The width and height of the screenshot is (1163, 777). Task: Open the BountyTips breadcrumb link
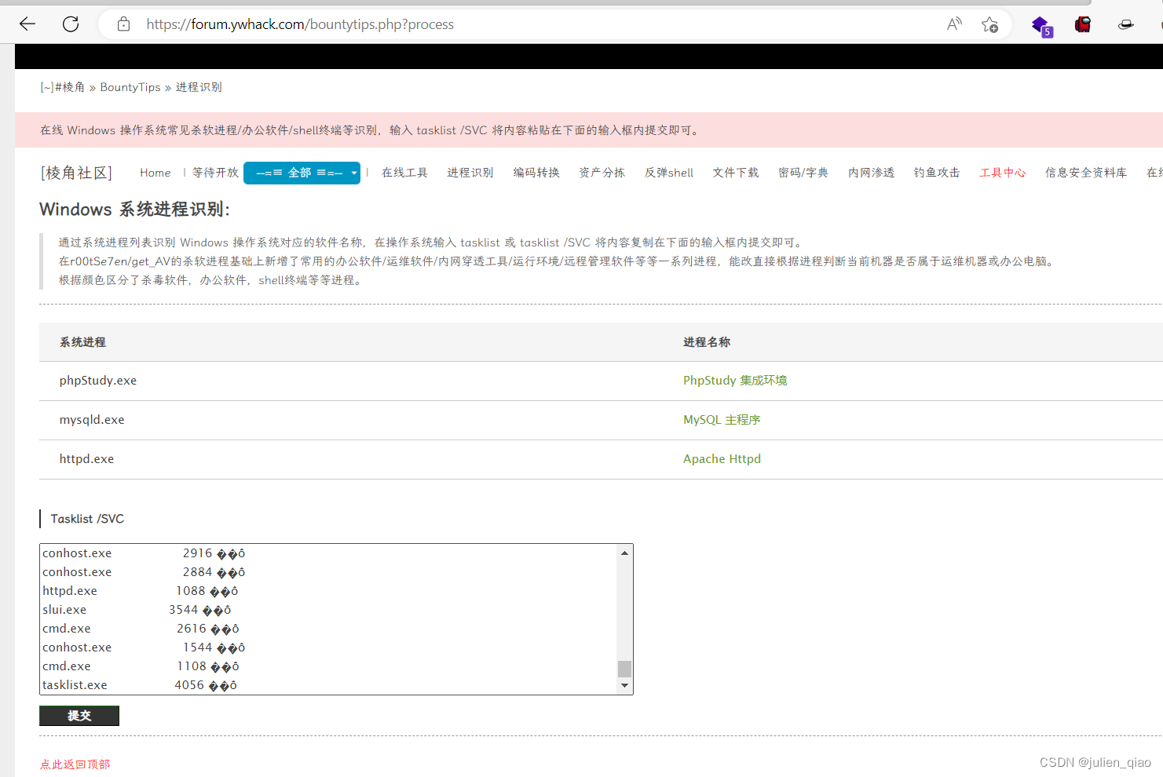130,87
